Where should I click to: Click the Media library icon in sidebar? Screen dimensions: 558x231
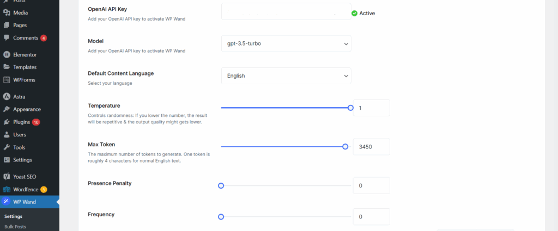(7, 13)
